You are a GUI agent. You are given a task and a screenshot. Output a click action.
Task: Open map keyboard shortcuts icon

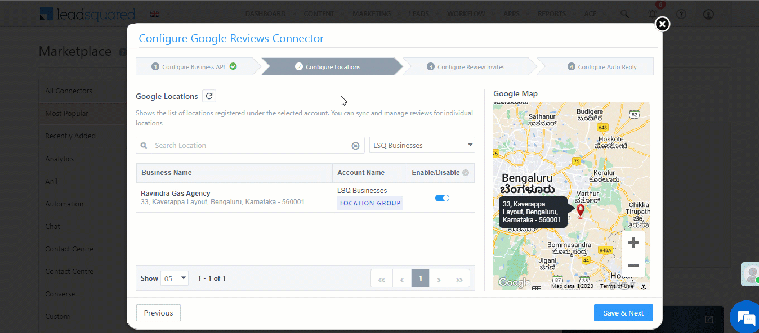(x=537, y=287)
